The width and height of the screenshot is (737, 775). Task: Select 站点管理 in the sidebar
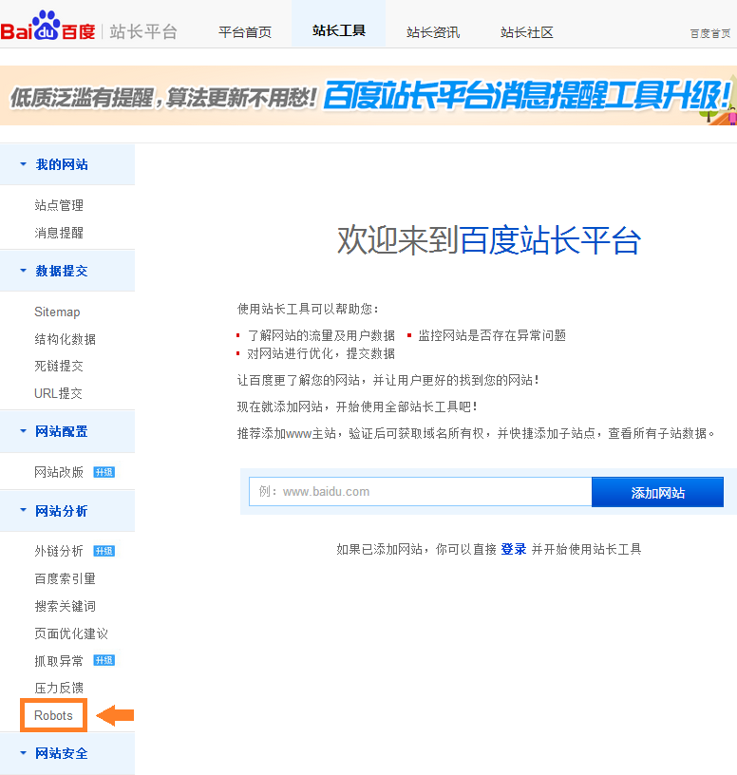tap(59, 205)
